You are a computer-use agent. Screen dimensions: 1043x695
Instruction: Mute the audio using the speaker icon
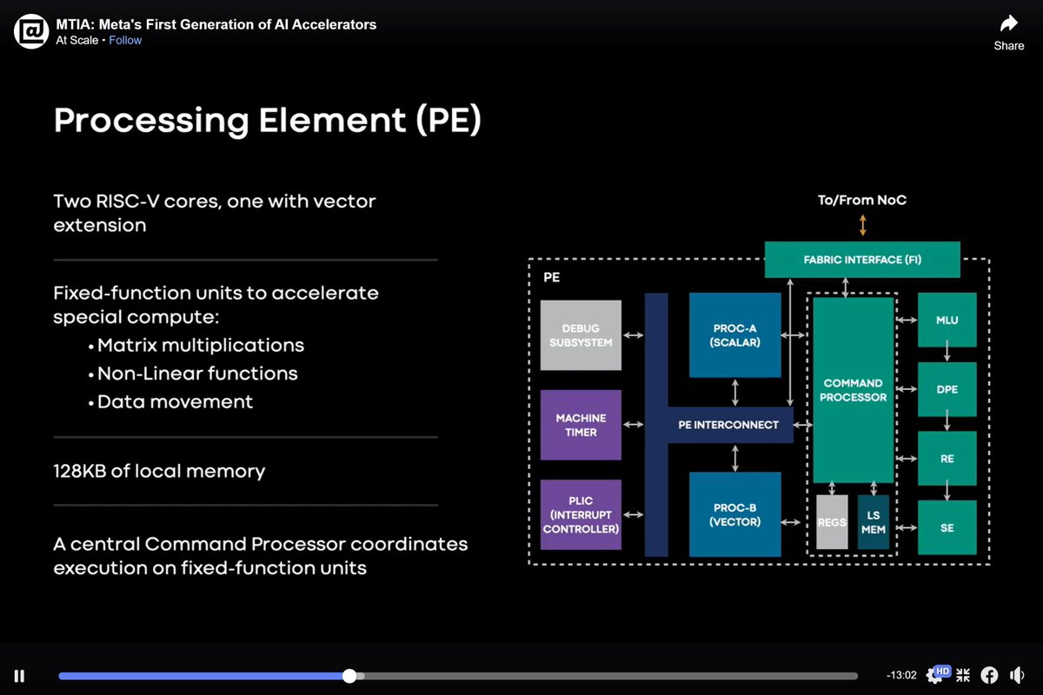point(1017,675)
